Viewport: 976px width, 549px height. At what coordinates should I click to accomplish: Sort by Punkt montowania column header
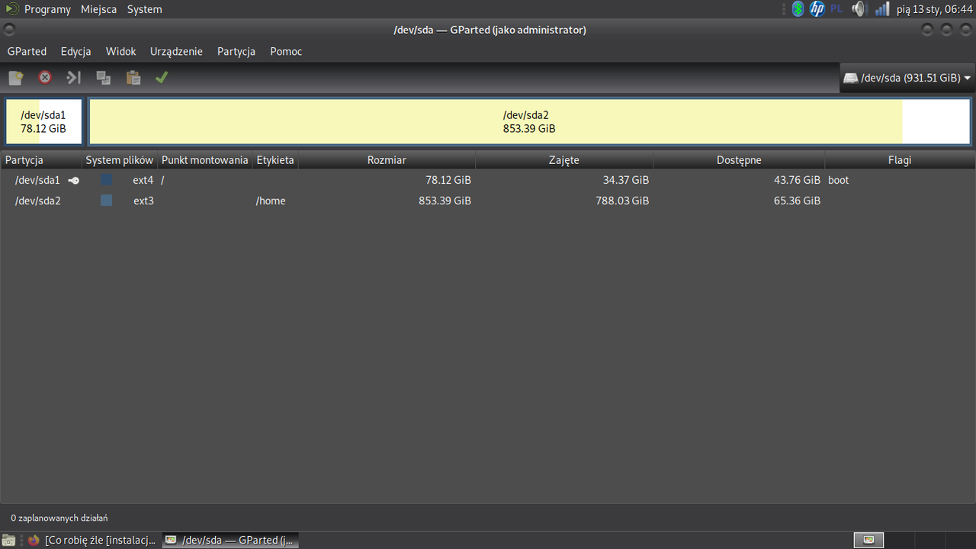coord(205,160)
